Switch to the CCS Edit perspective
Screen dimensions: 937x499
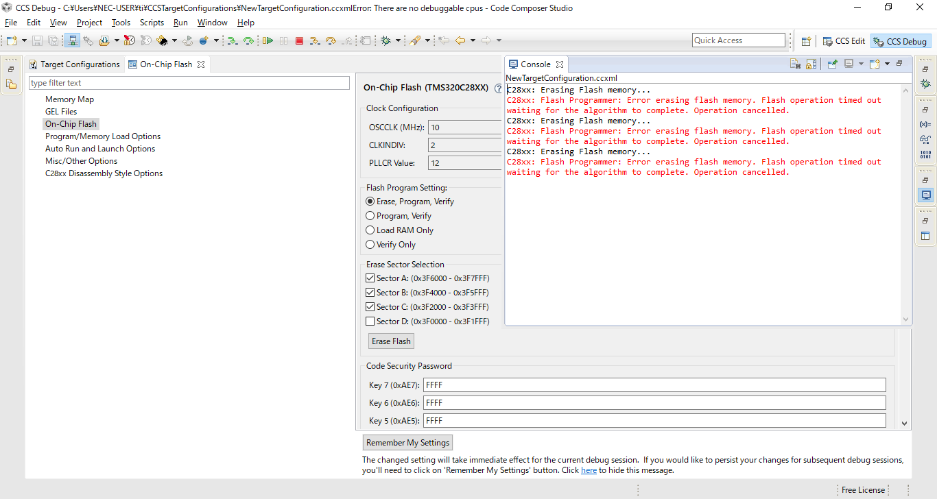pyautogui.click(x=844, y=41)
